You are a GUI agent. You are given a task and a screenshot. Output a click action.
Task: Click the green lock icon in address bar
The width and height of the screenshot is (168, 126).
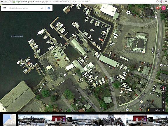(x=14, y=1)
